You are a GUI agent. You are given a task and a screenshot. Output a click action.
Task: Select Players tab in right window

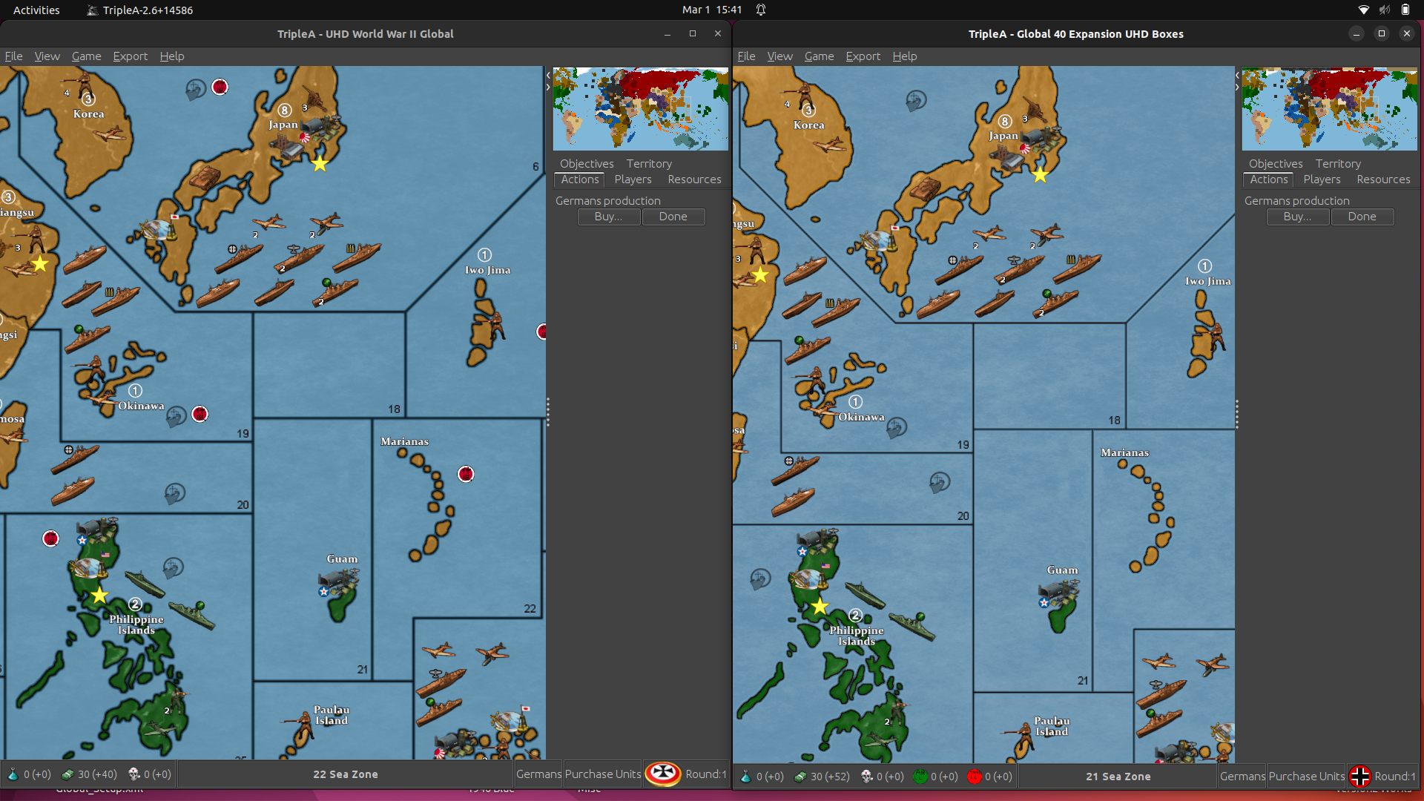1322,179
